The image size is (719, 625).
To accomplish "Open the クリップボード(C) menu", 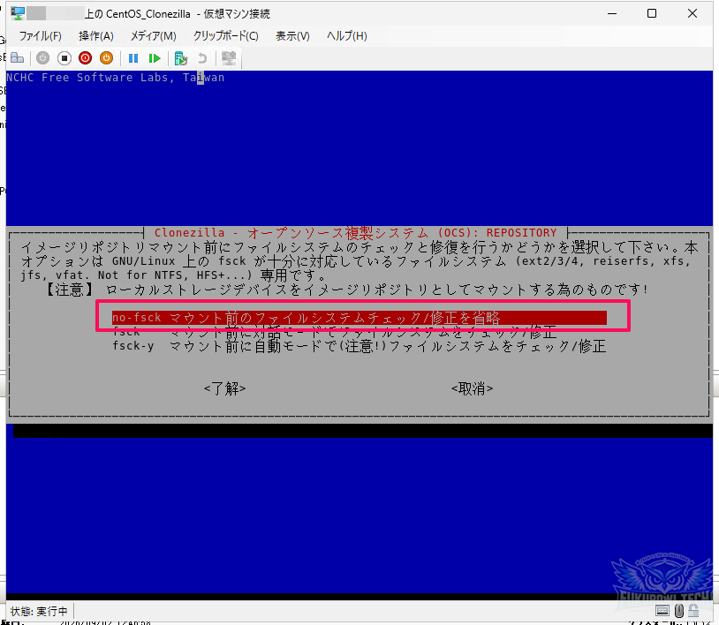I will click(225, 35).
